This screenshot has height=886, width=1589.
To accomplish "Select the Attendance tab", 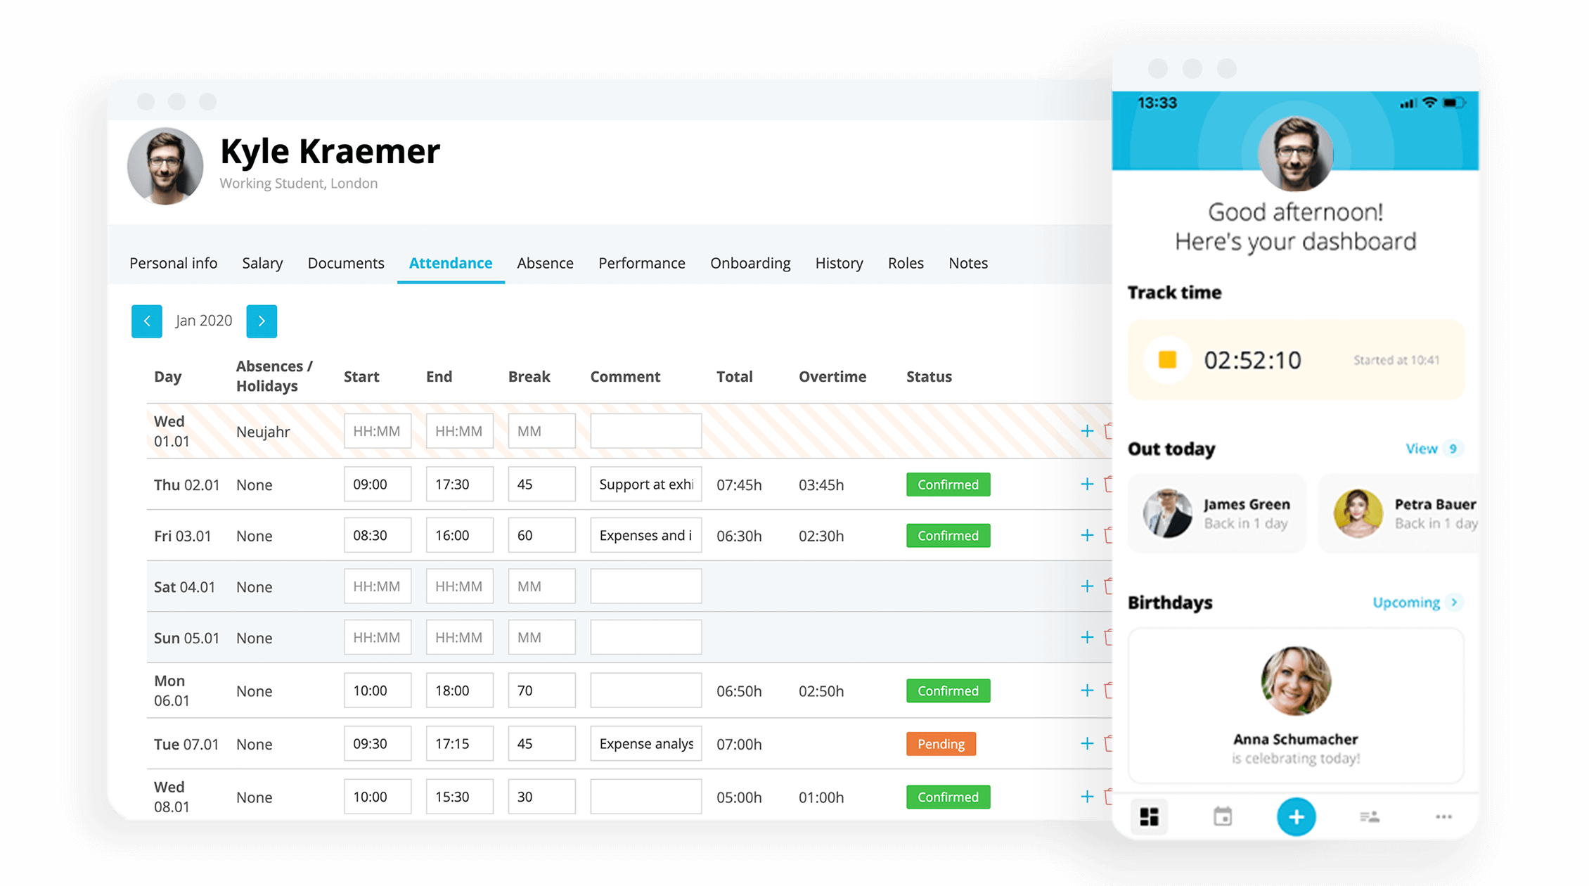I will coord(451,263).
